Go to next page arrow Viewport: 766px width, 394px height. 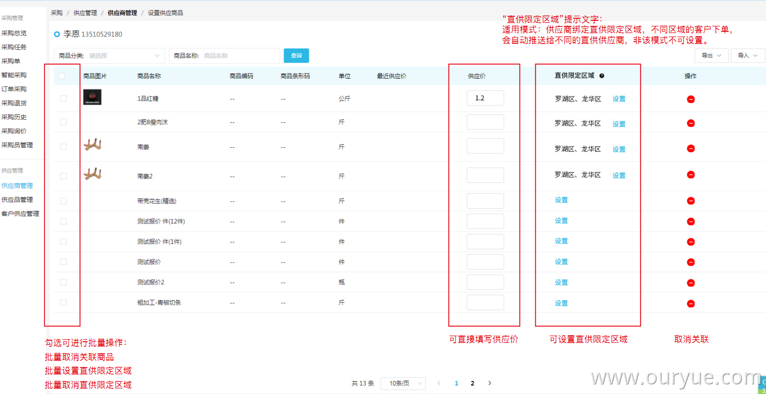click(x=490, y=383)
